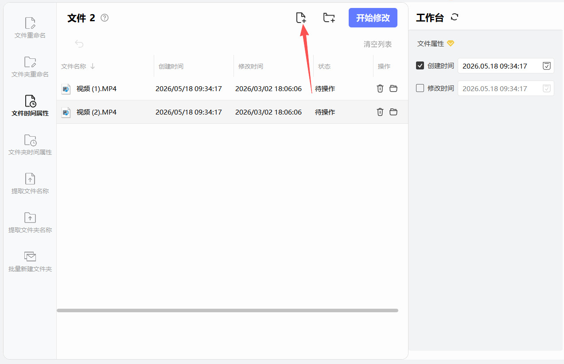Click the 待操作 status of 视频 (2).MP4
Viewport: 564px width, 364px height.
tap(325, 112)
